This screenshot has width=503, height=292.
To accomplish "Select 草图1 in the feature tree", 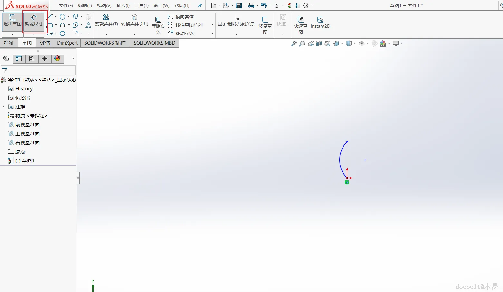I will click(x=21, y=160).
